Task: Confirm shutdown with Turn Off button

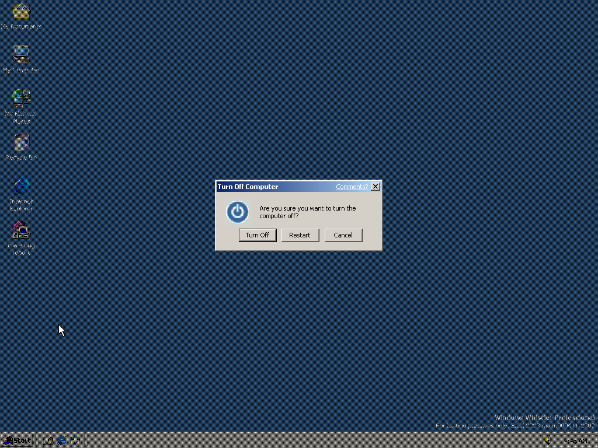Action: (258, 235)
